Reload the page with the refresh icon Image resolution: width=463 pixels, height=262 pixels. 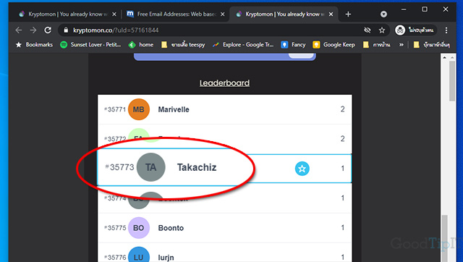point(48,30)
